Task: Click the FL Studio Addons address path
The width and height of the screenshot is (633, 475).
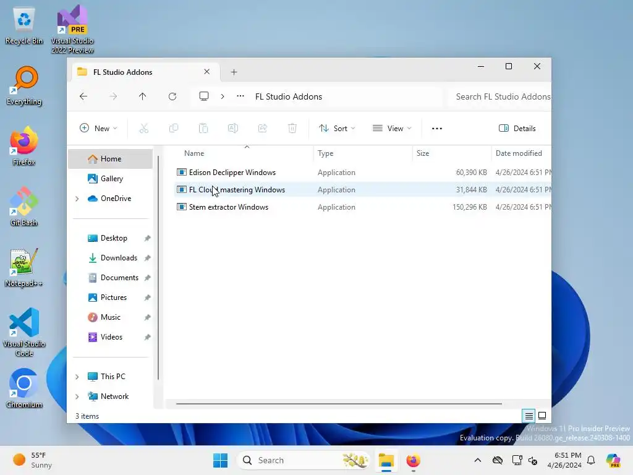Action: pos(288,96)
